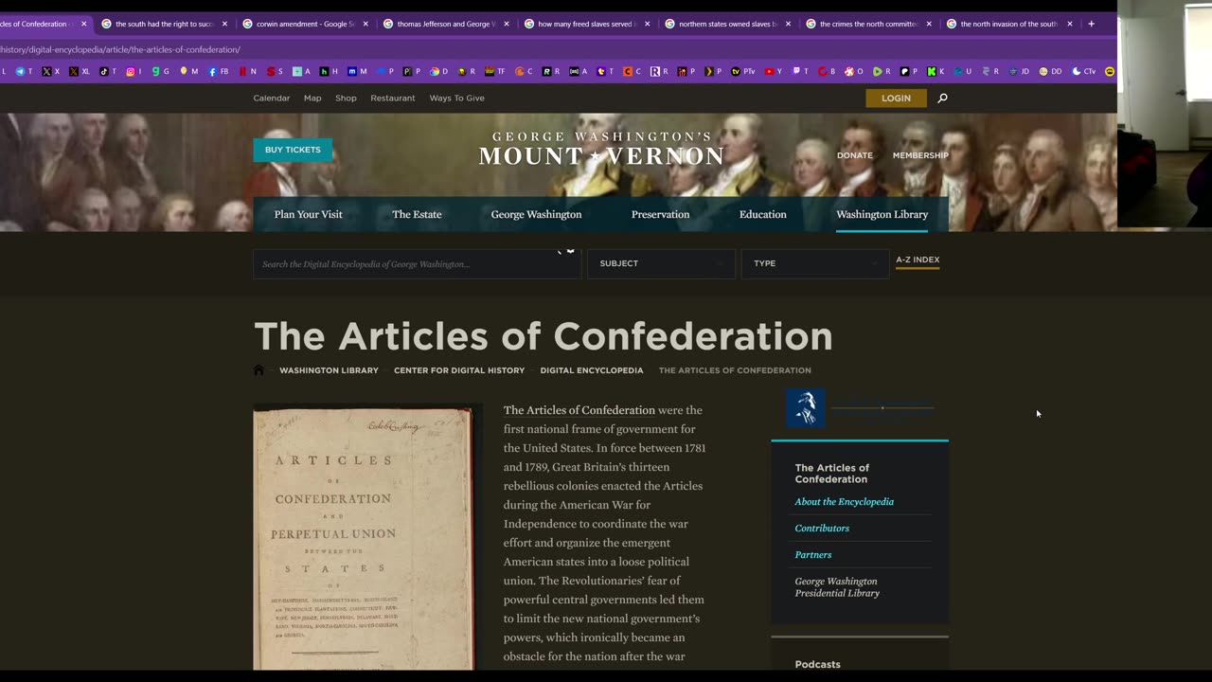The width and height of the screenshot is (1212, 682).
Task: Open the Plan Your Visit menu
Action: coord(309,214)
